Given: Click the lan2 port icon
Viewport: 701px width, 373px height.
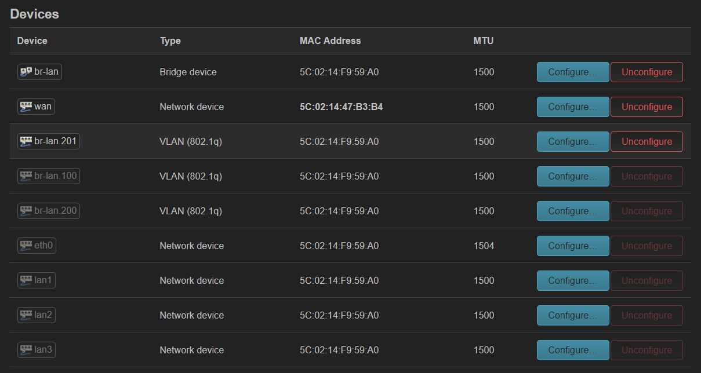Looking at the screenshot, I should click(x=26, y=315).
